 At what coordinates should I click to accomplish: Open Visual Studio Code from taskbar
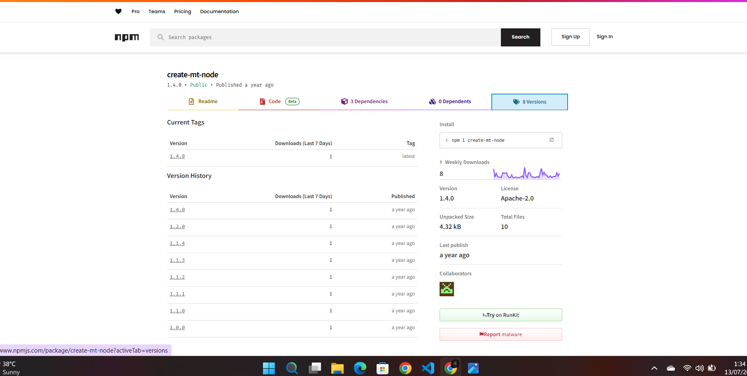point(428,368)
